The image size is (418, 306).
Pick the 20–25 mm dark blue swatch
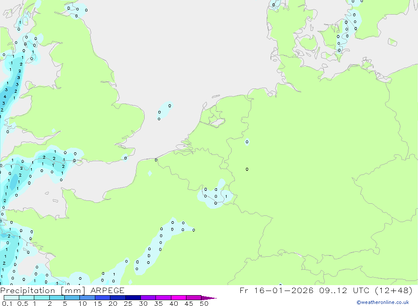point(118,298)
